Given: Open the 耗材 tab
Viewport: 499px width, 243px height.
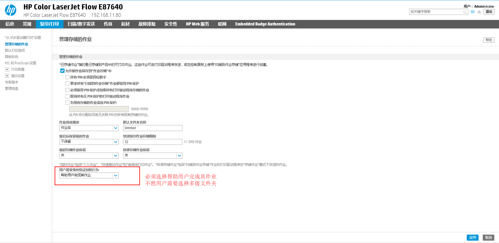Looking at the screenshot, I should 125,24.
